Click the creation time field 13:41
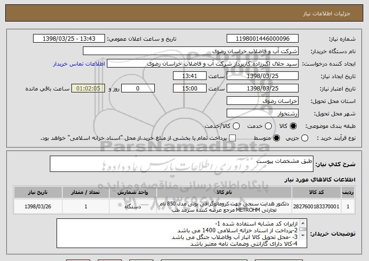 (x=190, y=76)
